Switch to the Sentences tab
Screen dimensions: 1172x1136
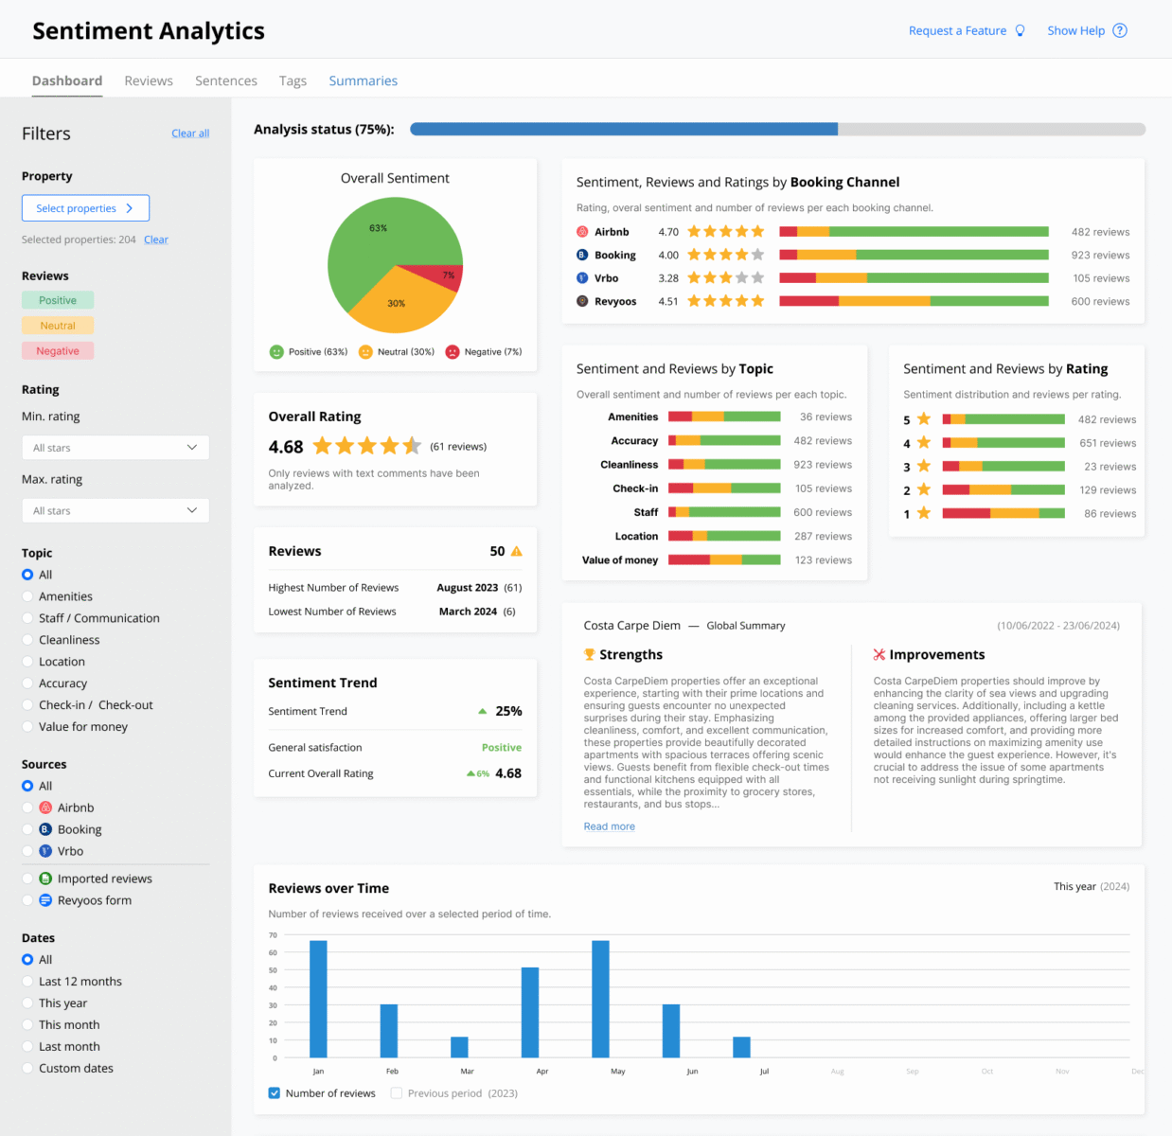pyautogui.click(x=226, y=80)
